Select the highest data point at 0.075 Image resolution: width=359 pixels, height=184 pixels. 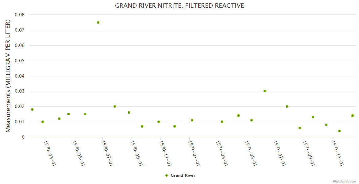(x=98, y=22)
